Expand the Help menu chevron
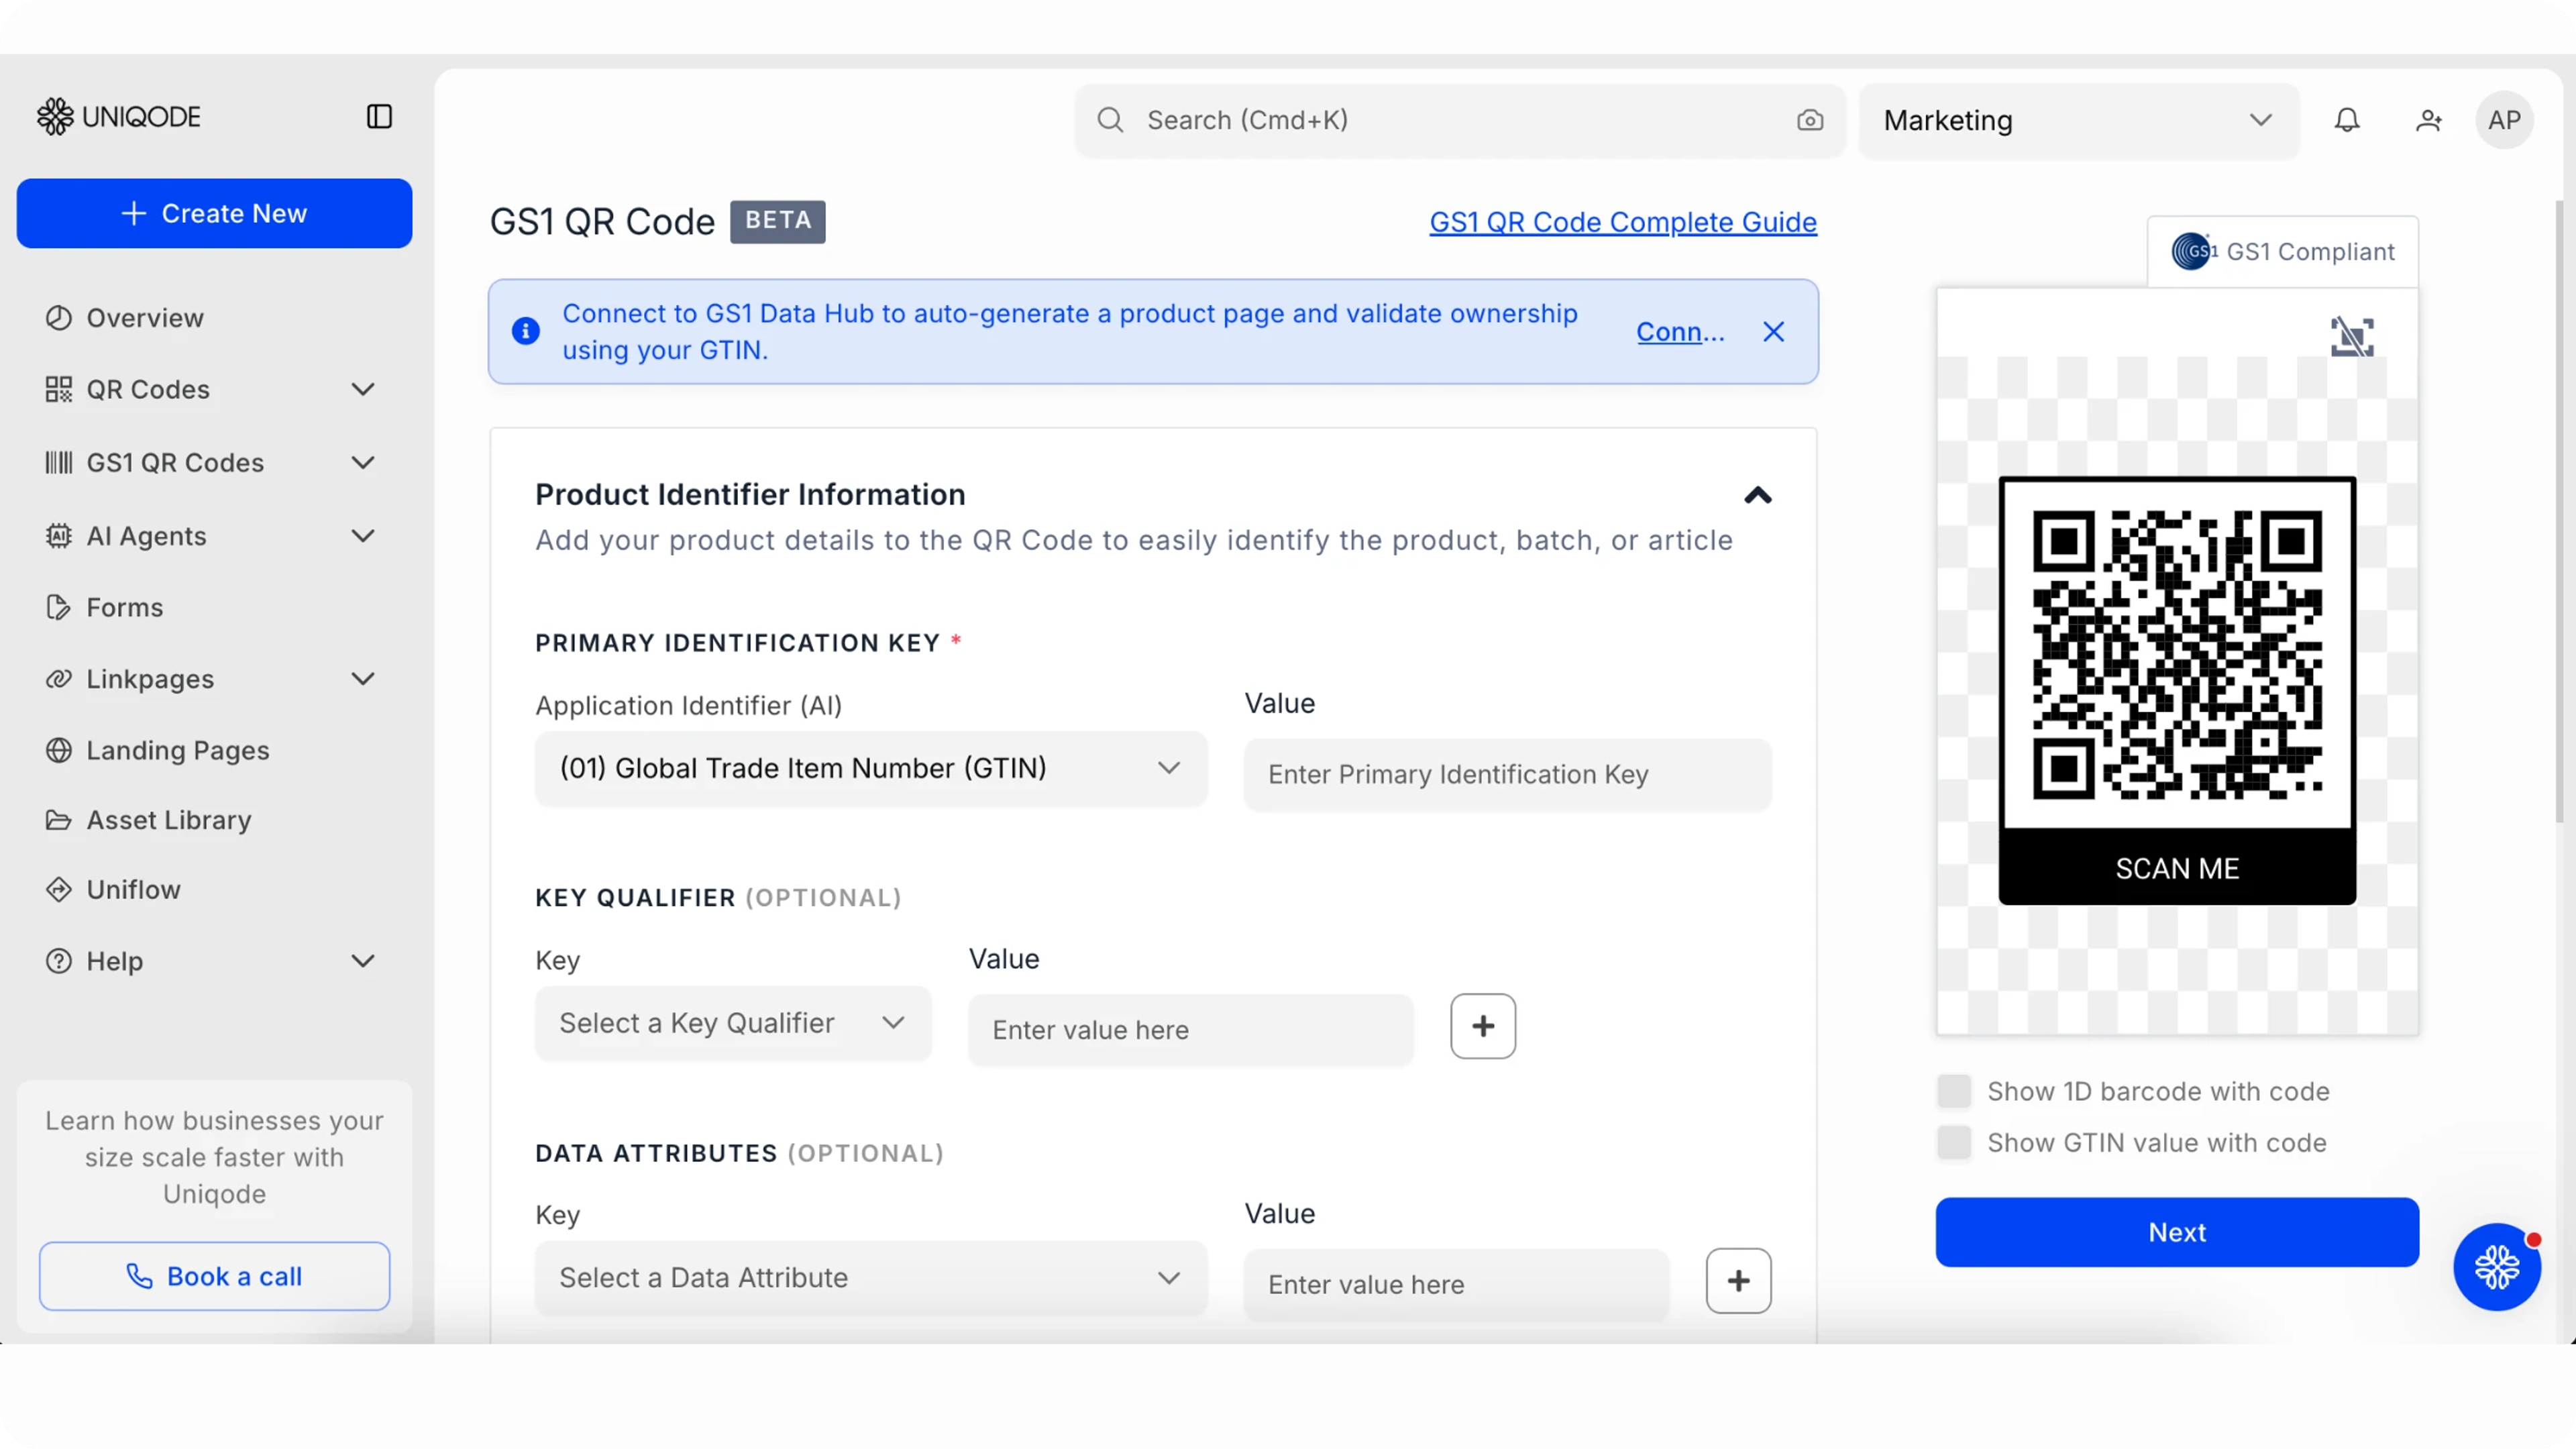The height and width of the screenshot is (1449, 2576). pyautogui.click(x=363, y=961)
